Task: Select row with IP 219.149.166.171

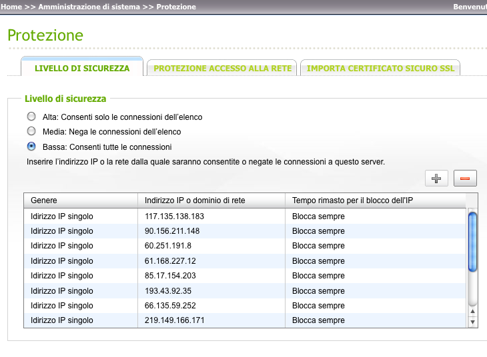Action: [x=174, y=320]
